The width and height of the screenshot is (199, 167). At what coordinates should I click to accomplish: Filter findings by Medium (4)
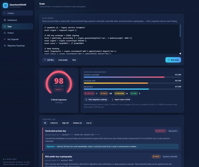pos(78,123)
